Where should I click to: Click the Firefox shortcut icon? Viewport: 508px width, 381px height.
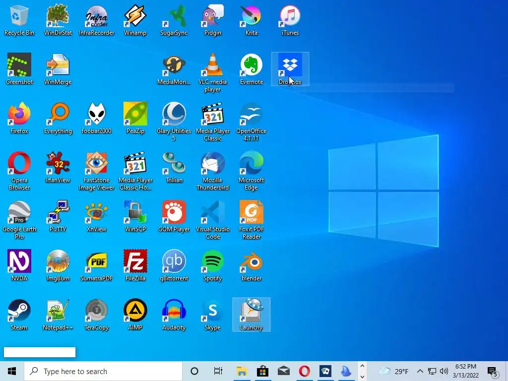pos(19,118)
